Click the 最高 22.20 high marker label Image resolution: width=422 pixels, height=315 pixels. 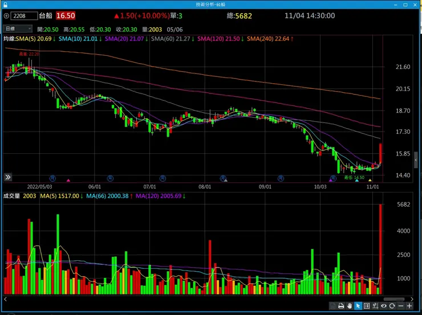(29, 54)
